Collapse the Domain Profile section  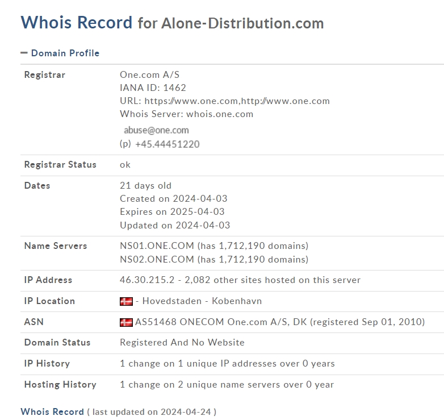tap(24, 53)
